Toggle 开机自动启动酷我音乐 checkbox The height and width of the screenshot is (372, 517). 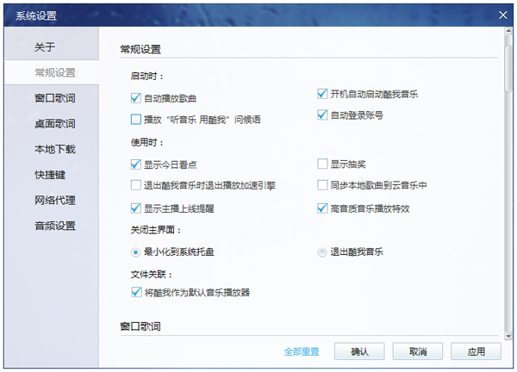pyautogui.click(x=322, y=94)
